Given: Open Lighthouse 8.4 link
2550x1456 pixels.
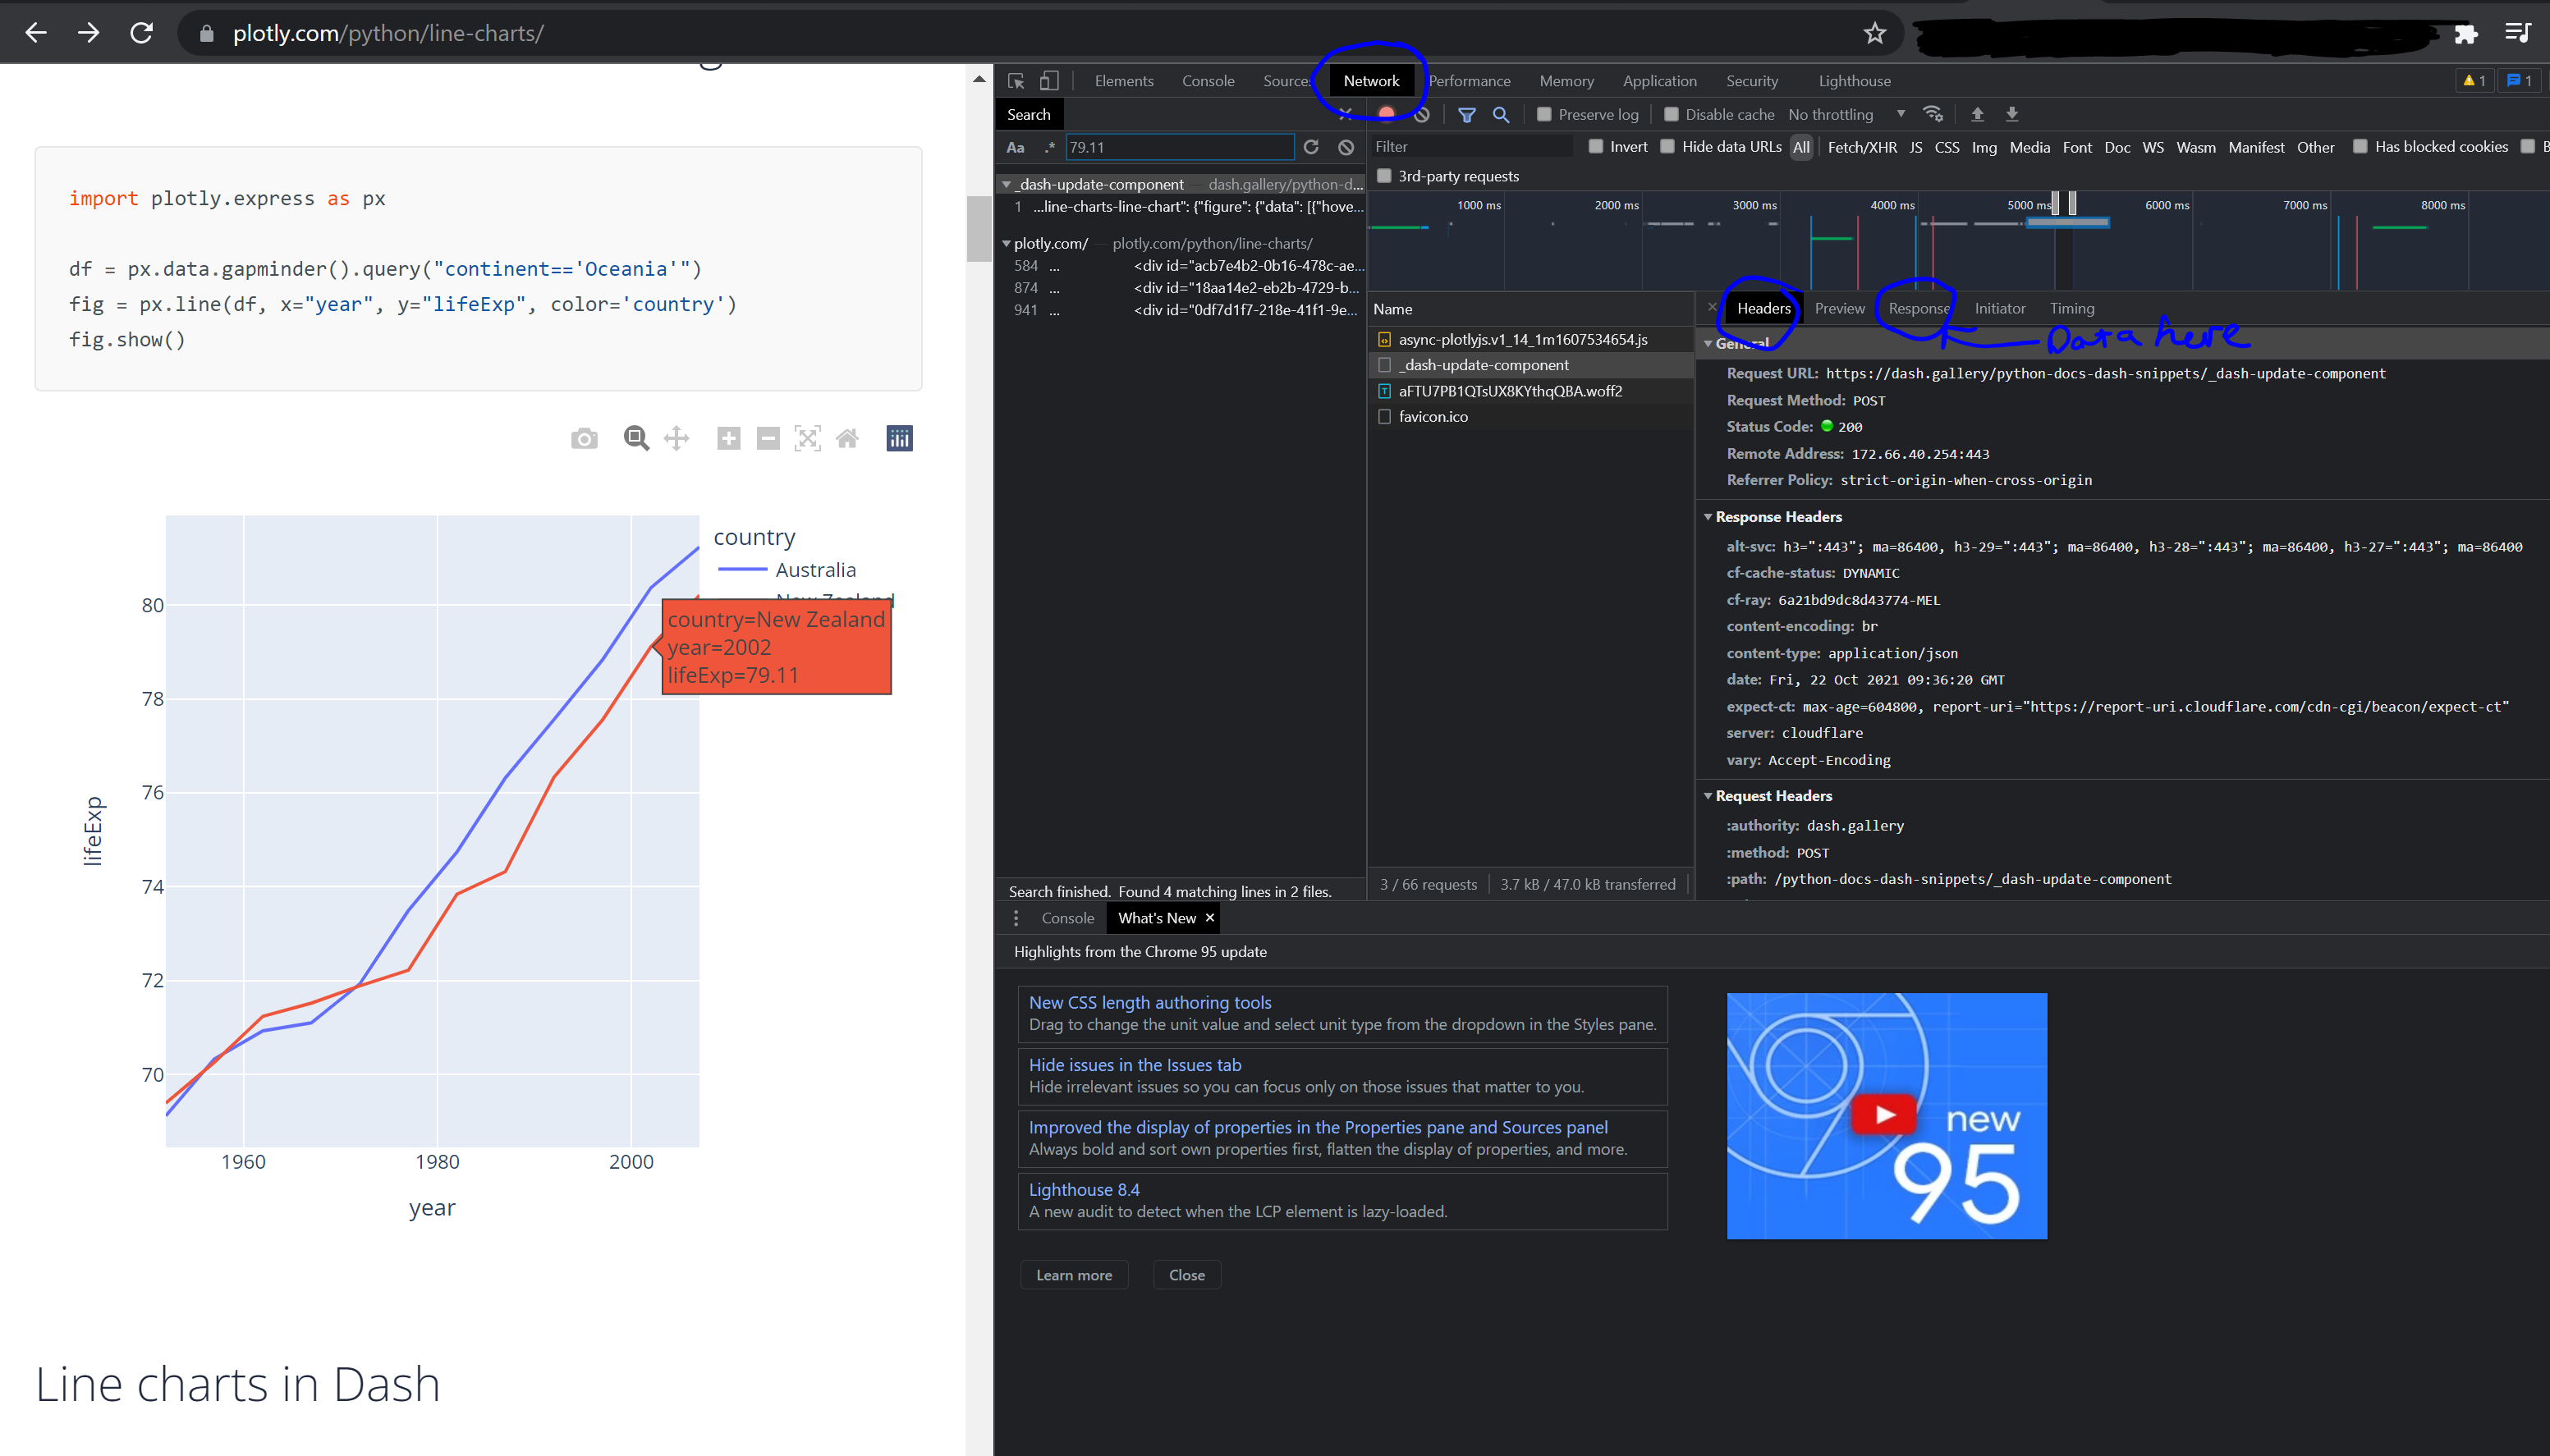Looking at the screenshot, I should [1084, 1189].
